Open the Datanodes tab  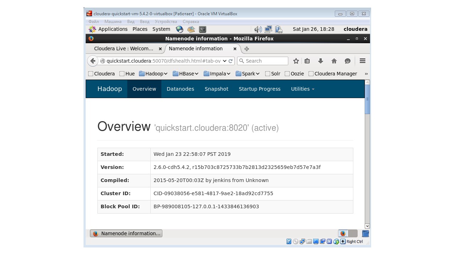[180, 89]
